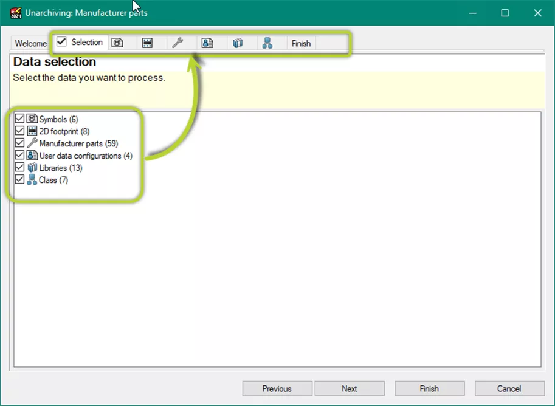Image resolution: width=555 pixels, height=406 pixels.
Task: Open the 2D footprint step icon in wizard bar
Action: click(x=148, y=42)
